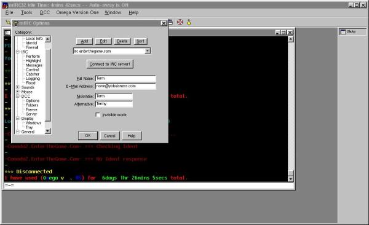
Task: Collapse the DCC category tree node
Action: 18,96
